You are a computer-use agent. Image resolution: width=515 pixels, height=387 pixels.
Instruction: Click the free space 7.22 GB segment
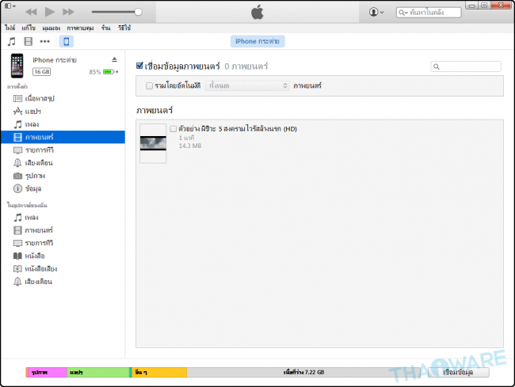303,372
